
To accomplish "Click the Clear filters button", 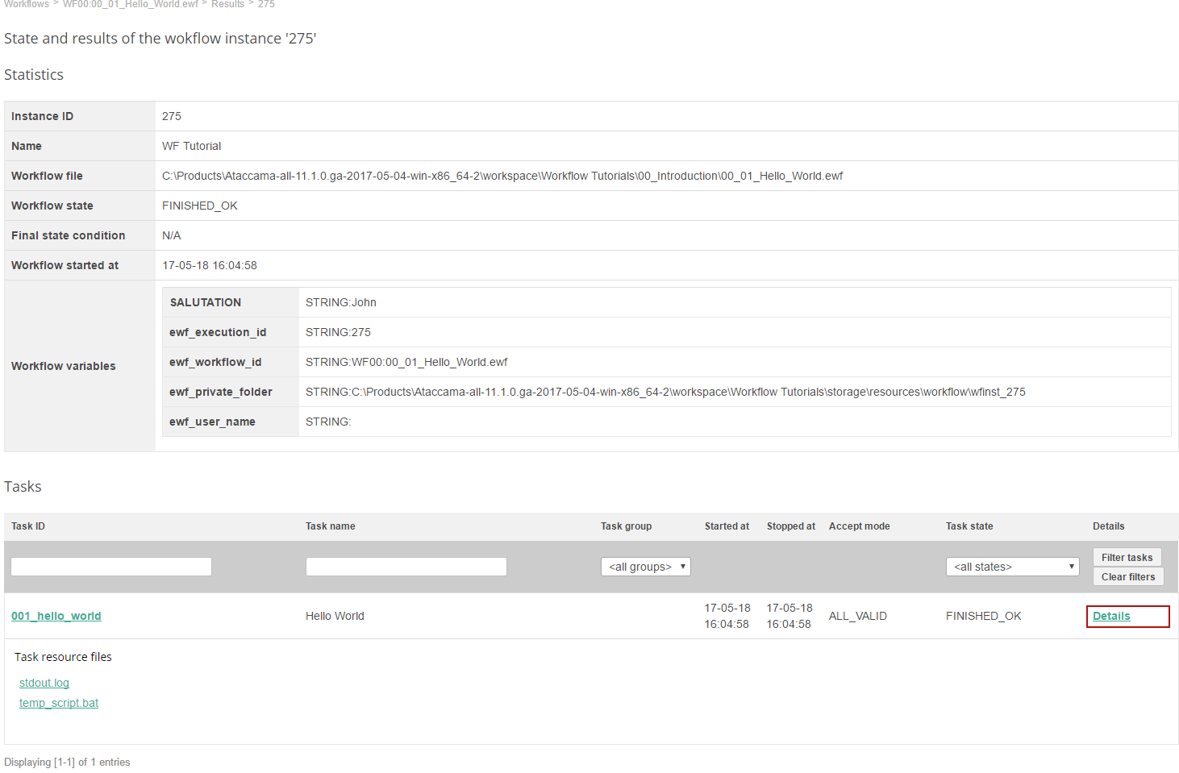I will tap(1127, 576).
